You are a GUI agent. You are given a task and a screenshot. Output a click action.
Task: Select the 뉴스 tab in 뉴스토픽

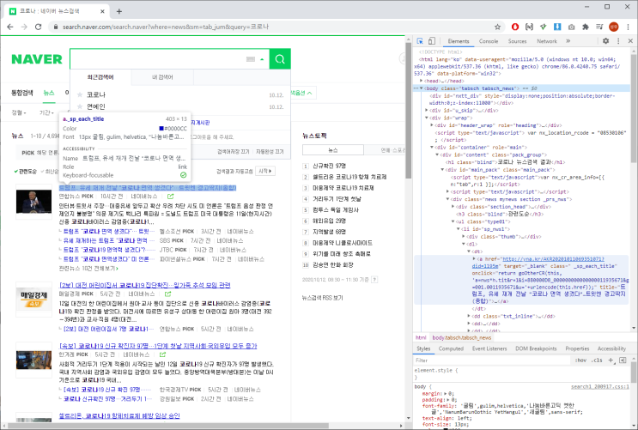point(333,150)
